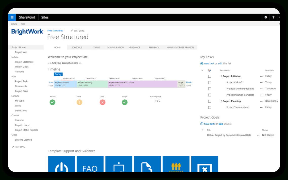The width and height of the screenshot is (288, 180).
Task: Open the PAGE ribbon tab
Action: tap(23, 24)
